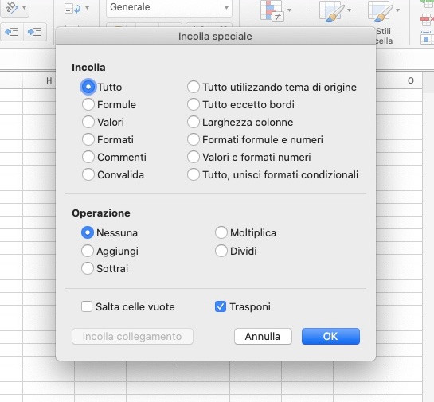This screenshot has height=402, width=434.
Task: Select the Moltiplica operation
Action: [x=245, y=232]
